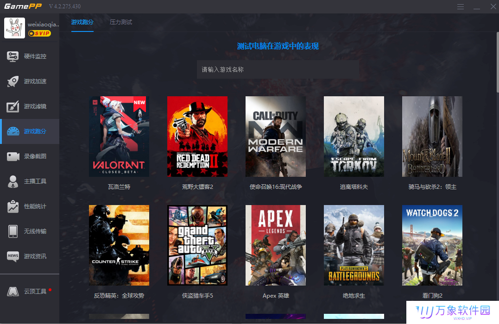The height and width of the screenshot is (324, 499).
Task: Select the Valorant game cover
Action: click(x=119, y=137)
